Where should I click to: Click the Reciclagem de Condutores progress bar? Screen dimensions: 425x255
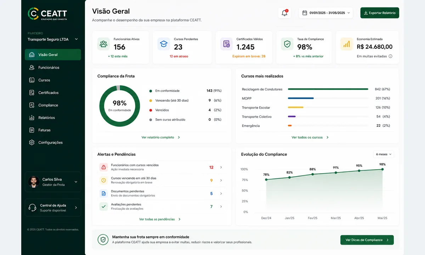point(328,89)
